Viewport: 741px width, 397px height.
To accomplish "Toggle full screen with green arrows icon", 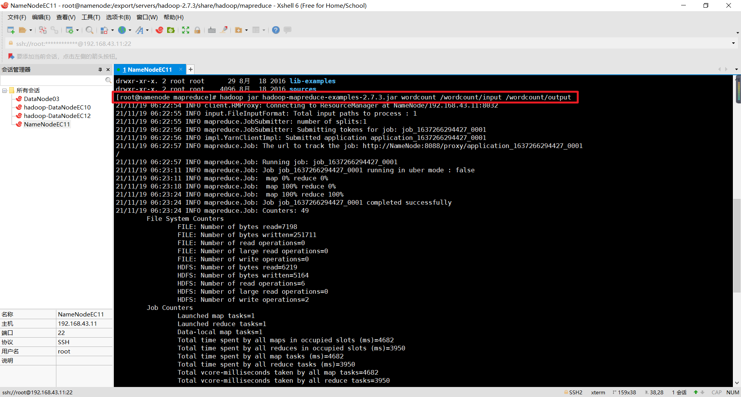I will click(x=186, y=30).
